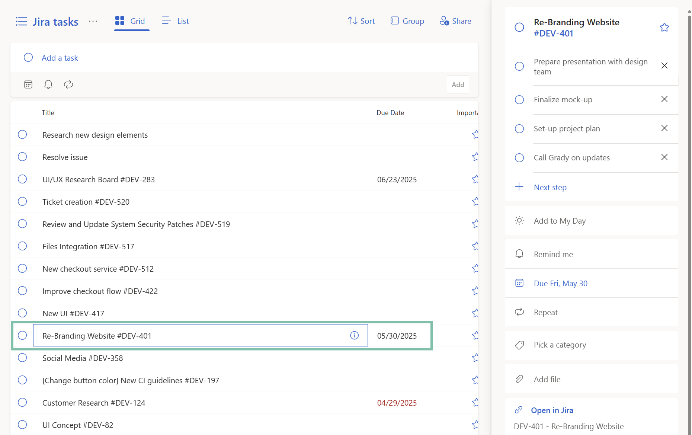Open the Group options

tap(407, 21)
